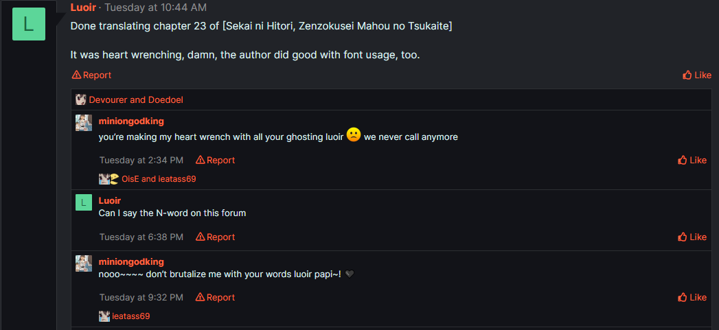The image size is (719, 330).
Task: Open miniongodking avatar on ghosting comment
Action: click(84, 123)
